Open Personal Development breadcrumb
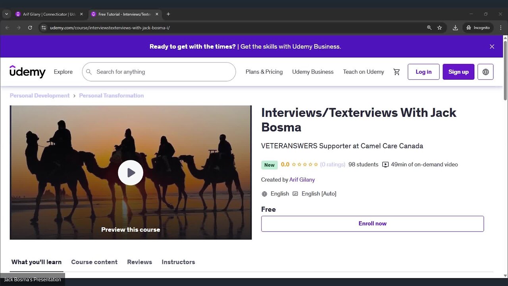508x286 pixels. (40, 96)
